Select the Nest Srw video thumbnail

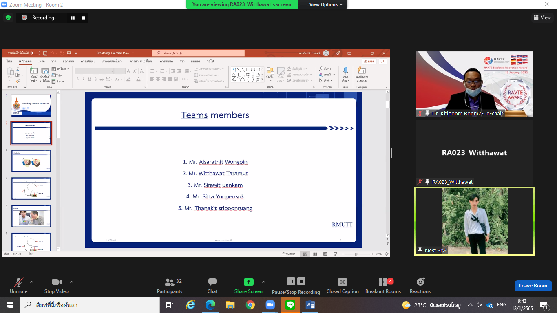[x=475, y=221]
